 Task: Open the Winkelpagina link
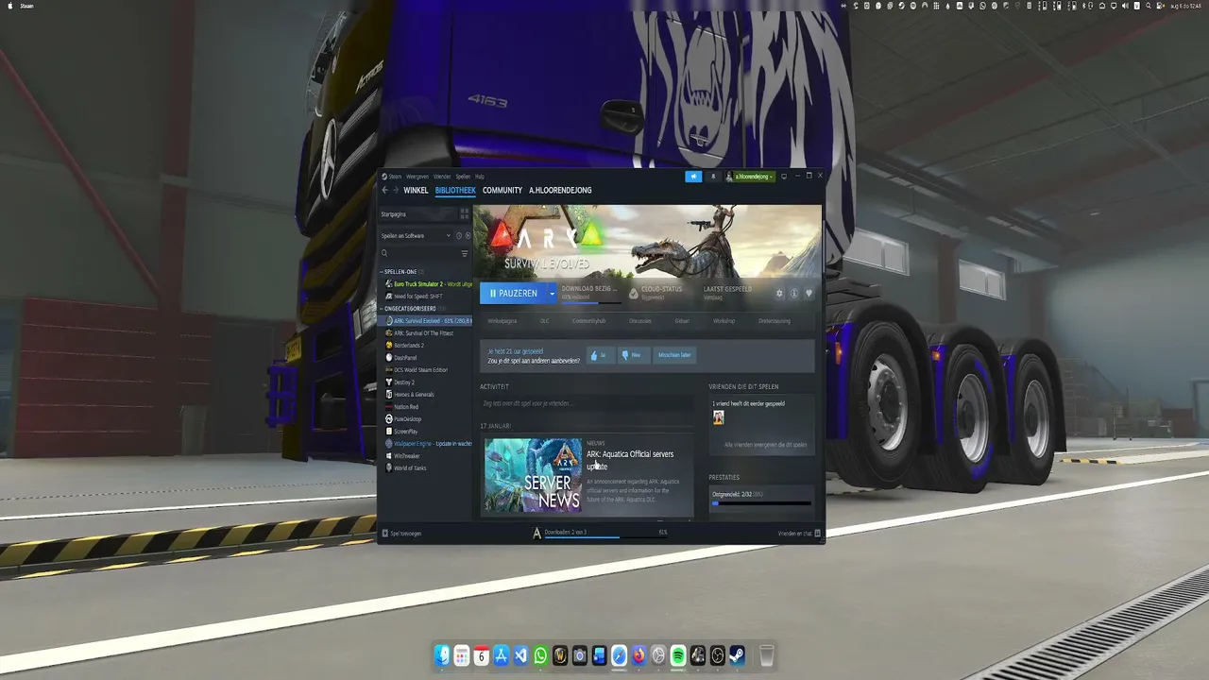click(x=502, y=321)
